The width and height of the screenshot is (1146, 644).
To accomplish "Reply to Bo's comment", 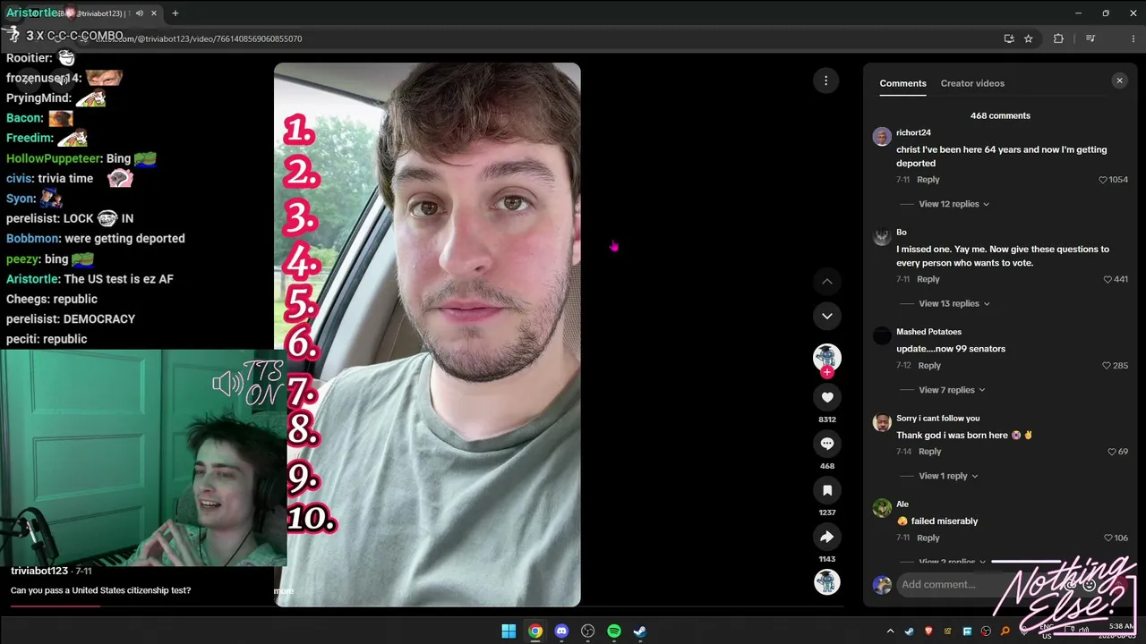I will pos(928,279).
